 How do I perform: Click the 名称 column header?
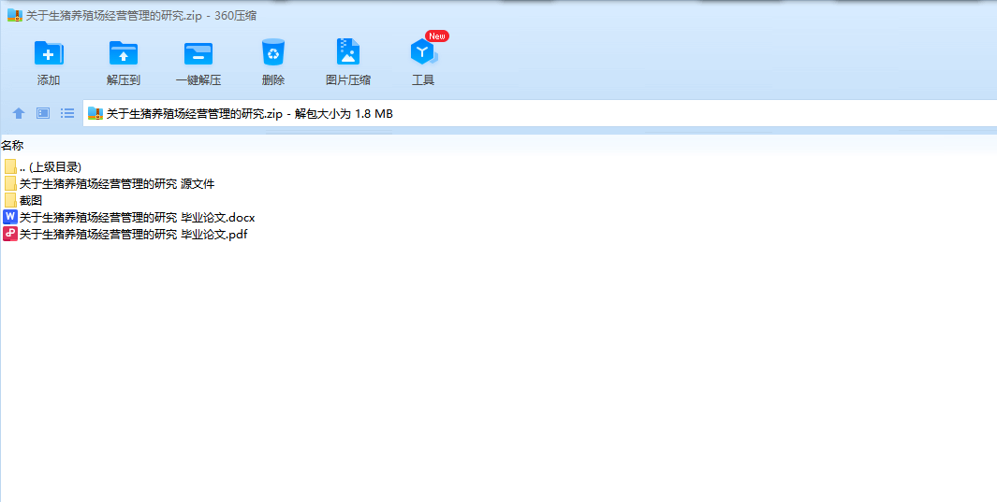(12, 145)
